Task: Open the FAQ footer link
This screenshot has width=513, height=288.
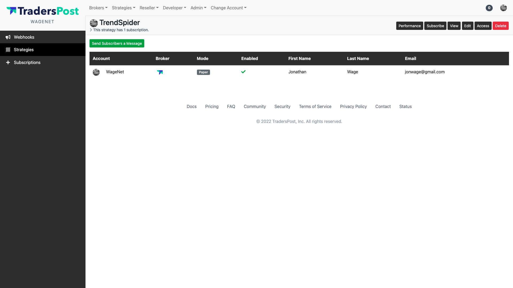Action: click(x=231, y=106)
